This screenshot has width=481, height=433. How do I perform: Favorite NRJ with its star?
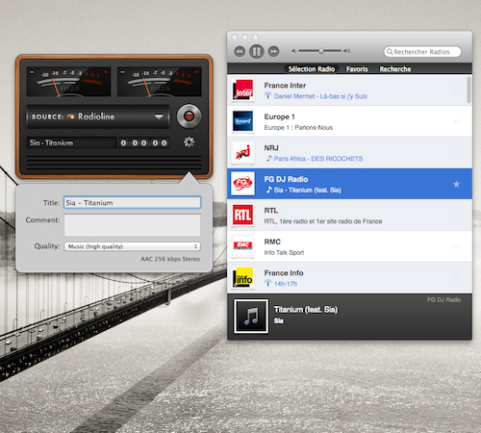(x=456, y=153)
